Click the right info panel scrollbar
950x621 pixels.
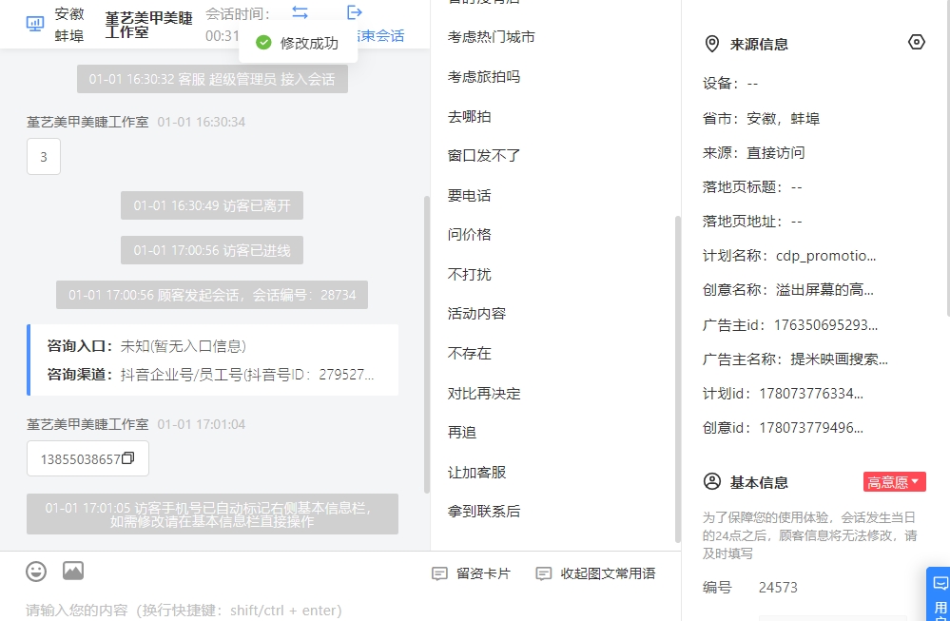tap(946, 158)
